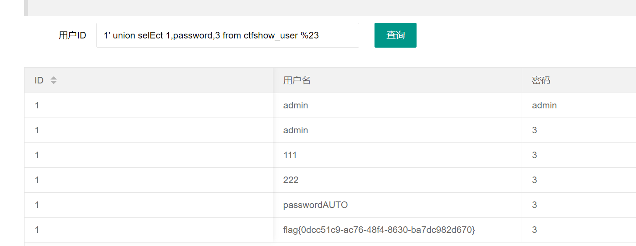
Task: Click the admin password cell in first row
Action: 544,105
